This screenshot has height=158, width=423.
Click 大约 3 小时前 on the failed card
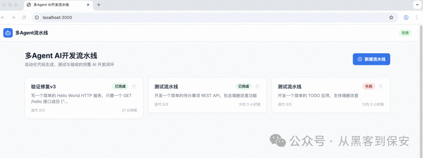(x=372, y=104)
